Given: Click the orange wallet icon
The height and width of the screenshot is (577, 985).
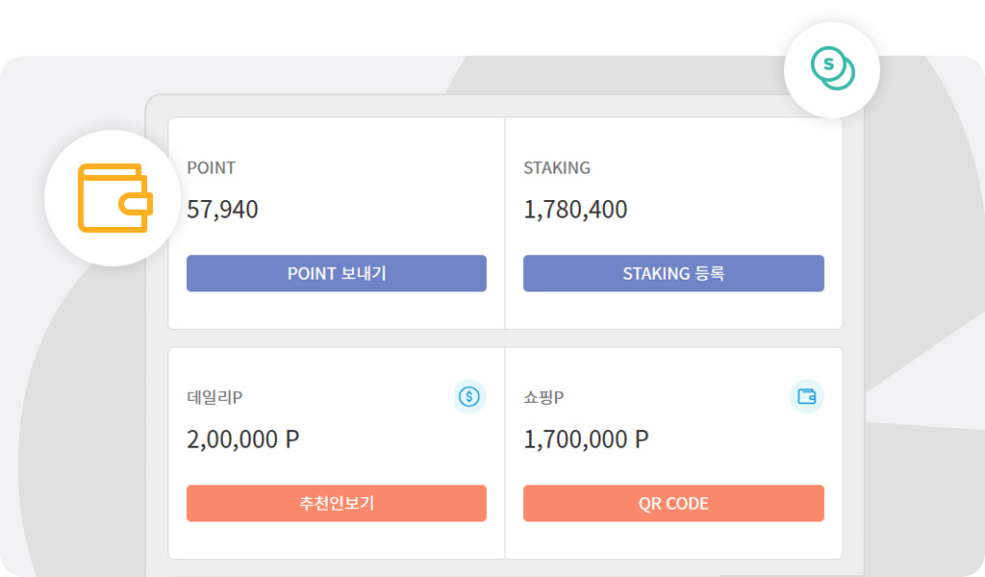Looking at the screenshot, I should (115, 198).
